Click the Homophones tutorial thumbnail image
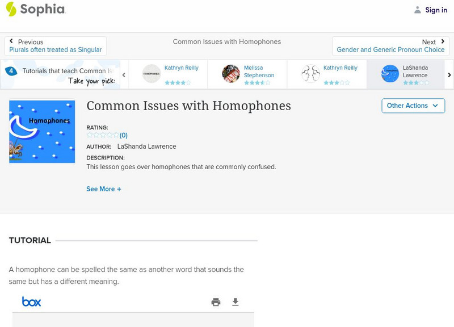The width and height of the screenshot is (454, 327). [x=42, y=132]
